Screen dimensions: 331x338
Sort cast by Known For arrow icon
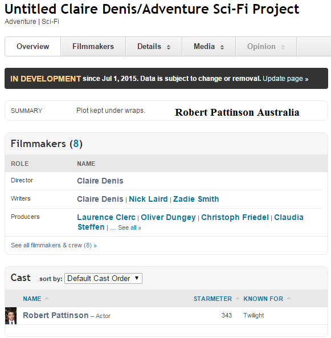pos(289,298)
